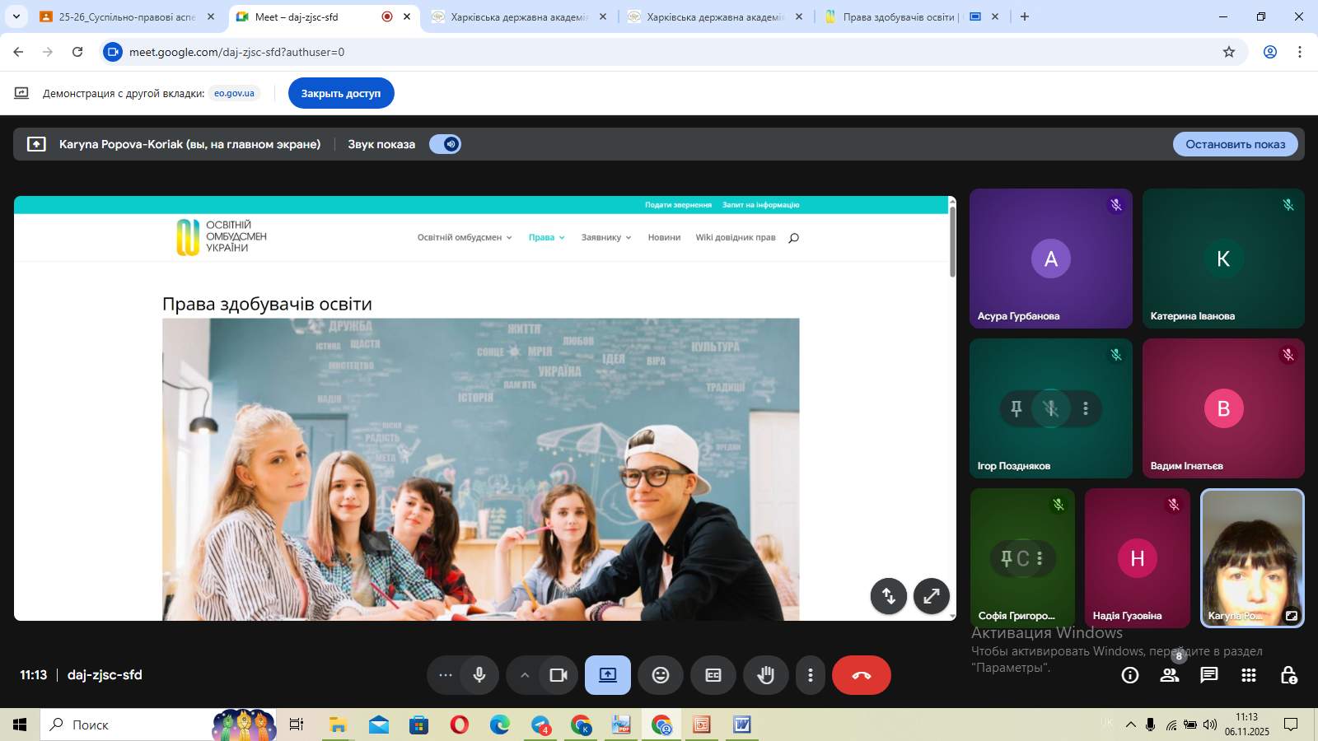The image size is (1318, 741).
Task: Turn on closed captions
Action: pos(713,675)
